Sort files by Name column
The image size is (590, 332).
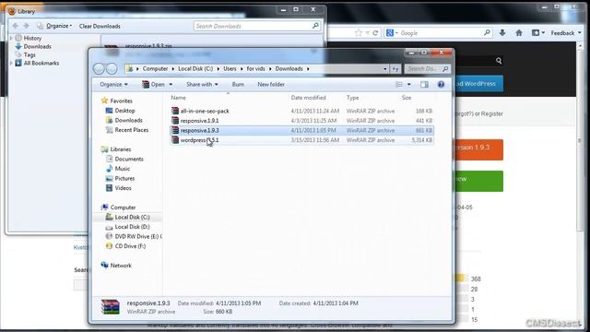tap(178, 98)
